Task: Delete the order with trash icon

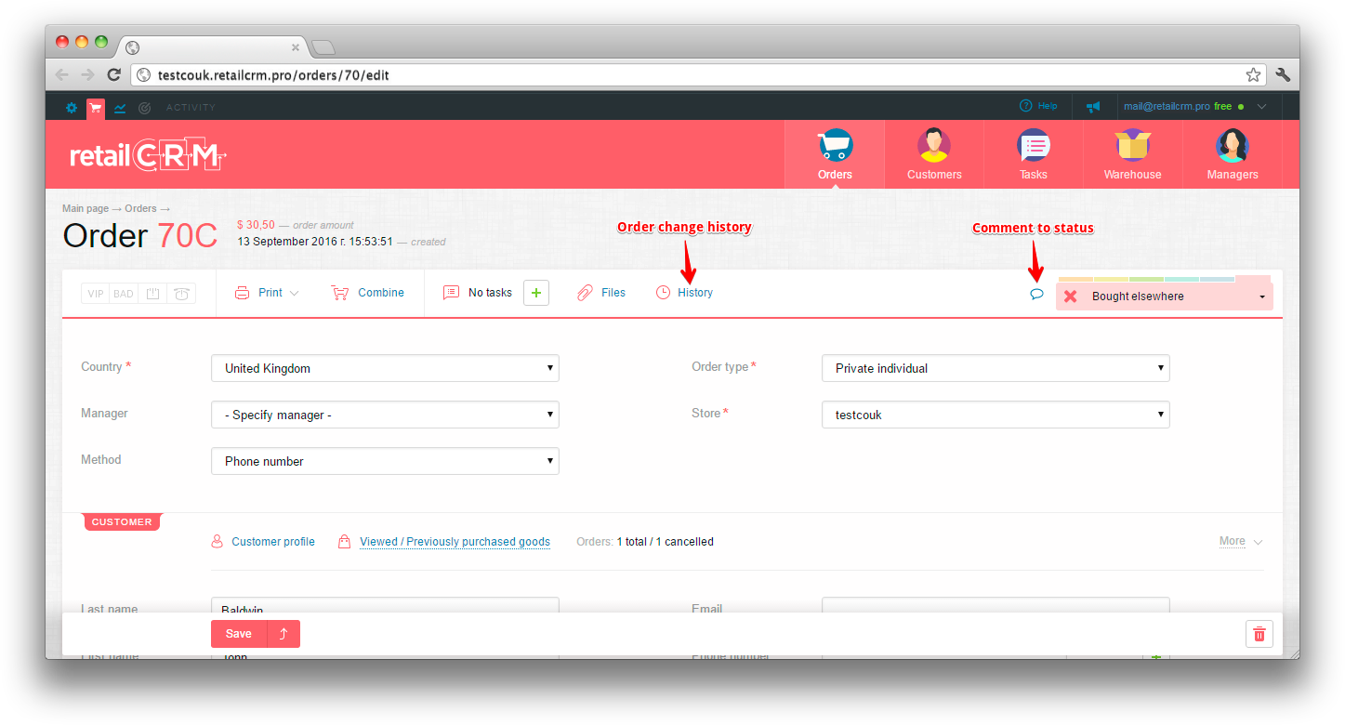Action: pyautogui.click(x=1259, y=634)
